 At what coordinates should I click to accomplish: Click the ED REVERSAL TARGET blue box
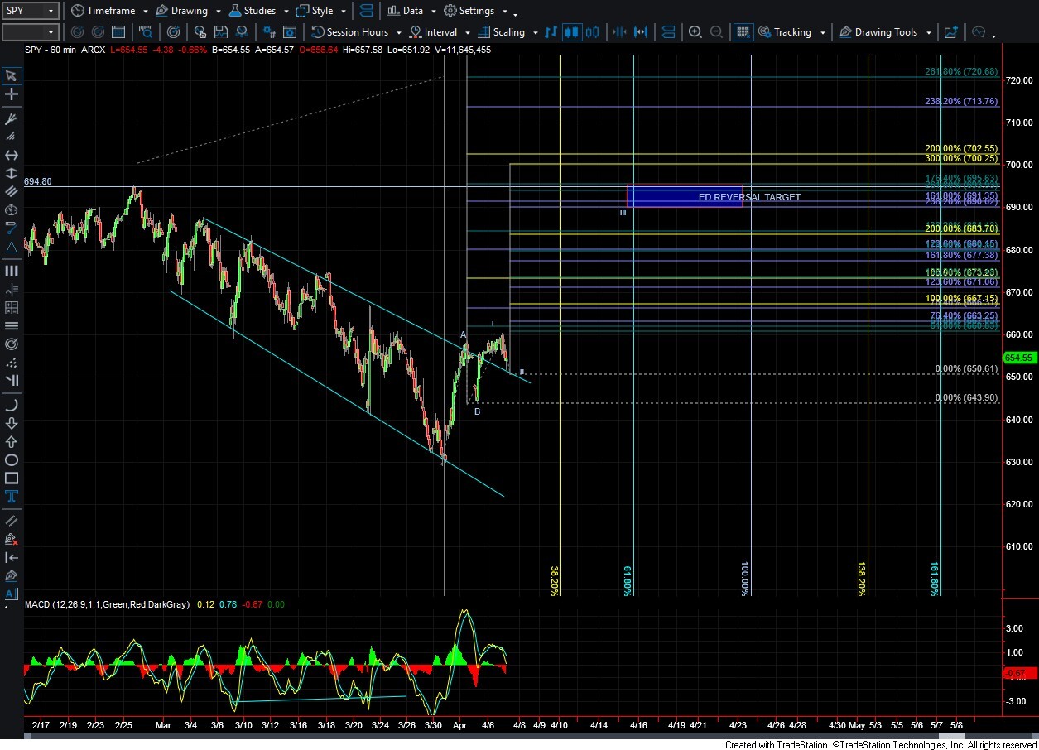pyautogui.click(x=684, y=196)
